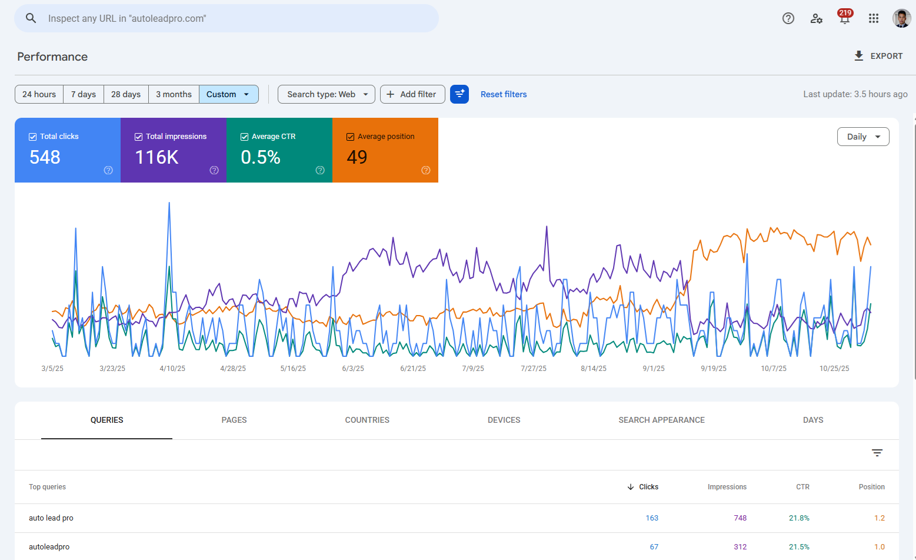Click the 21.5% CTR value
This screenshot has width=916, height=560.
tap(799, 547)
